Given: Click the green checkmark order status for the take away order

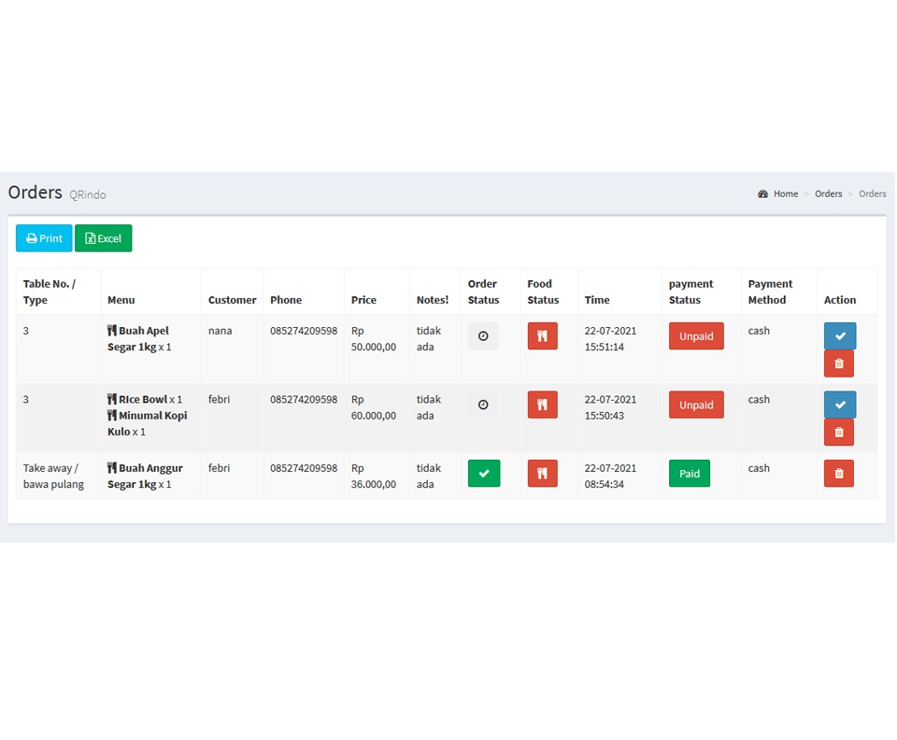Looking at the screenshot, I should coord(484,474).
